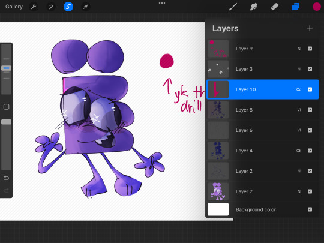Select the Smudge tool
The width and height of the screenshot is (324, 243).
click(254, 7)
